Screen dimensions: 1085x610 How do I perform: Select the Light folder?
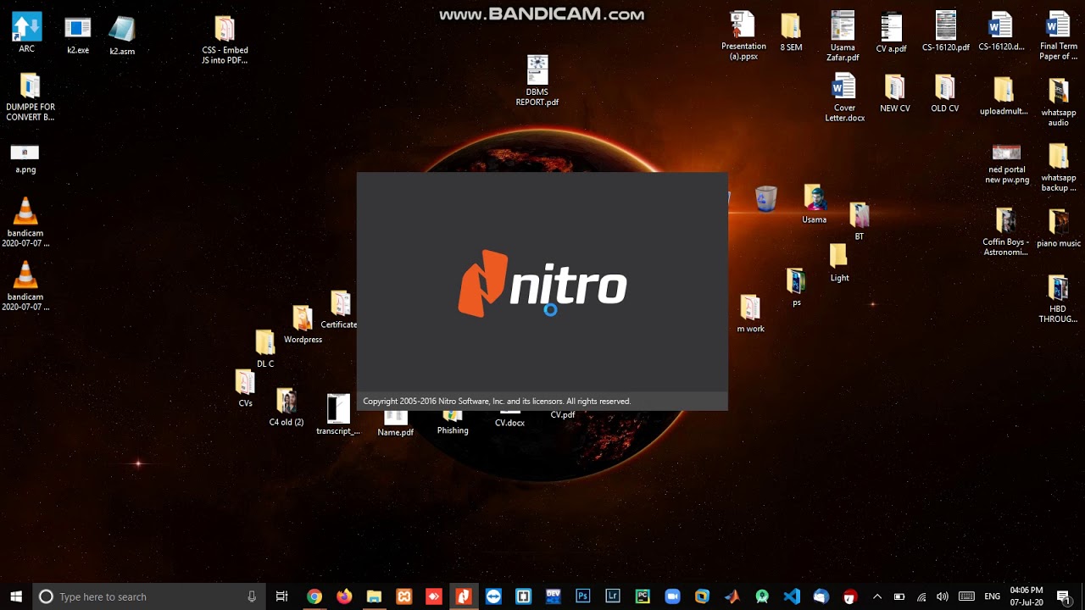pos(839,263)
